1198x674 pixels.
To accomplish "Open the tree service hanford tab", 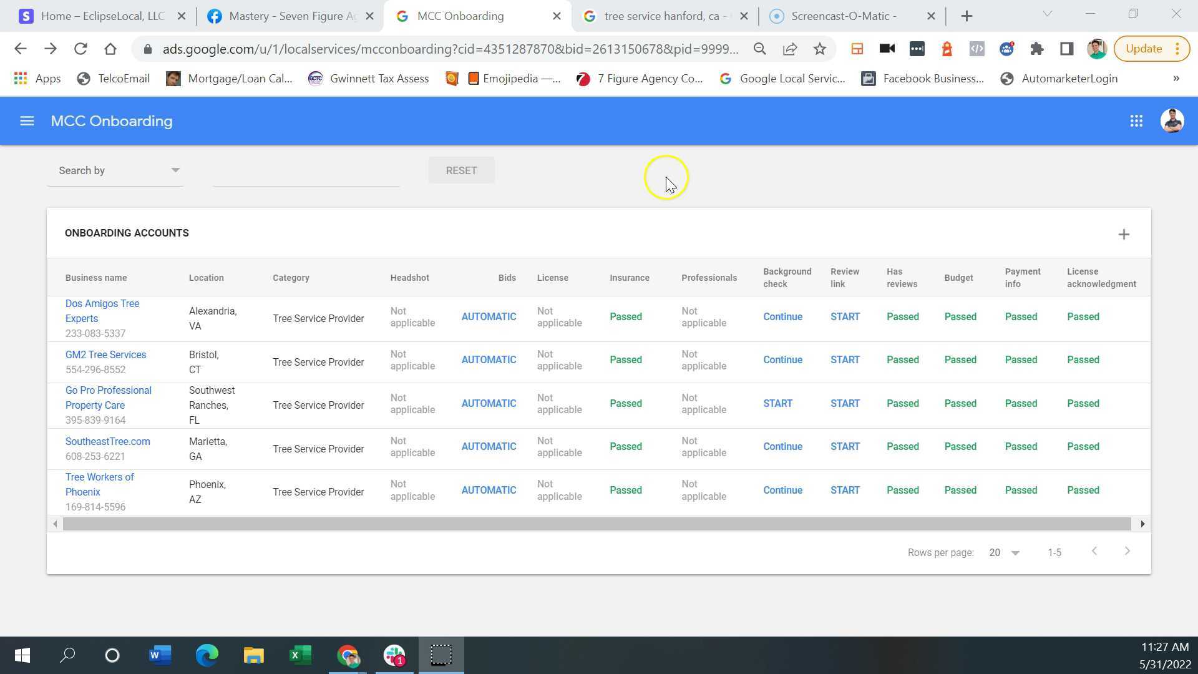I will pos(661,16).
